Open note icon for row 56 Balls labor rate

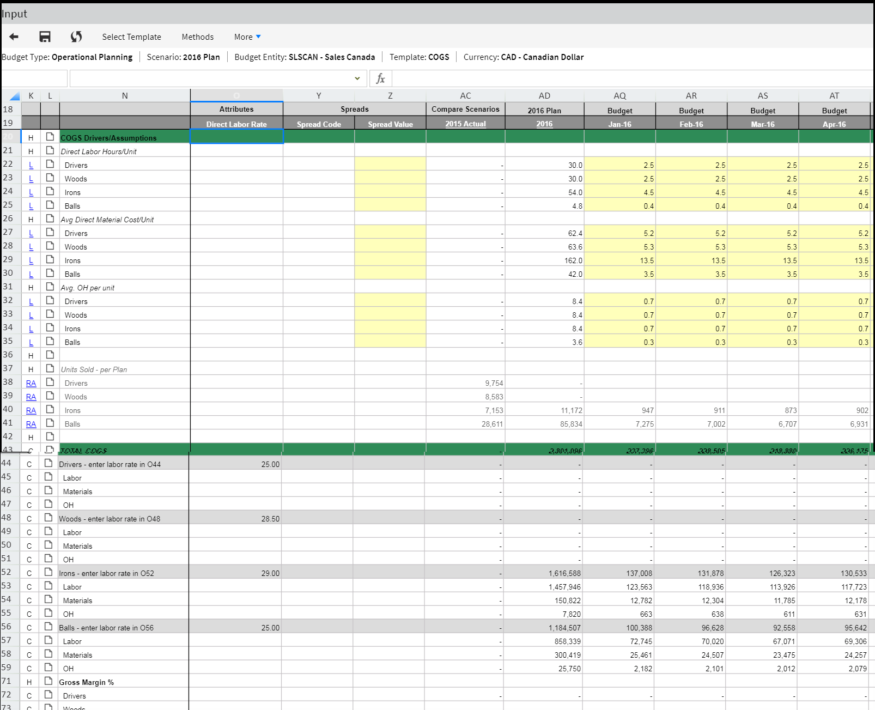48,627
